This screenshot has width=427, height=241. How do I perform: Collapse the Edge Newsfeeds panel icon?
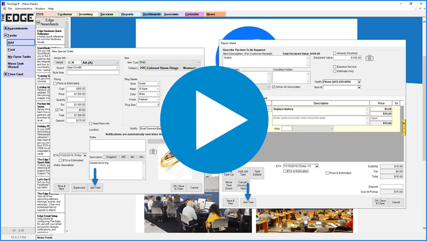38,22
